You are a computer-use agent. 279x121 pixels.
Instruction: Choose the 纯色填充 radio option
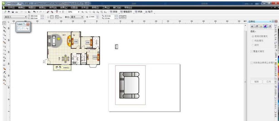[x=253, y=41]
